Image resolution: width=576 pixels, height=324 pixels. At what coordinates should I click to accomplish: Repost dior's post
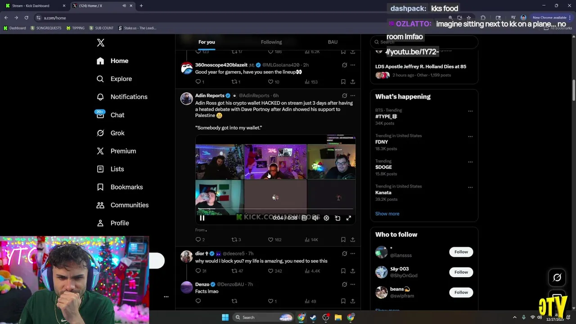click(x=237, y=271)
